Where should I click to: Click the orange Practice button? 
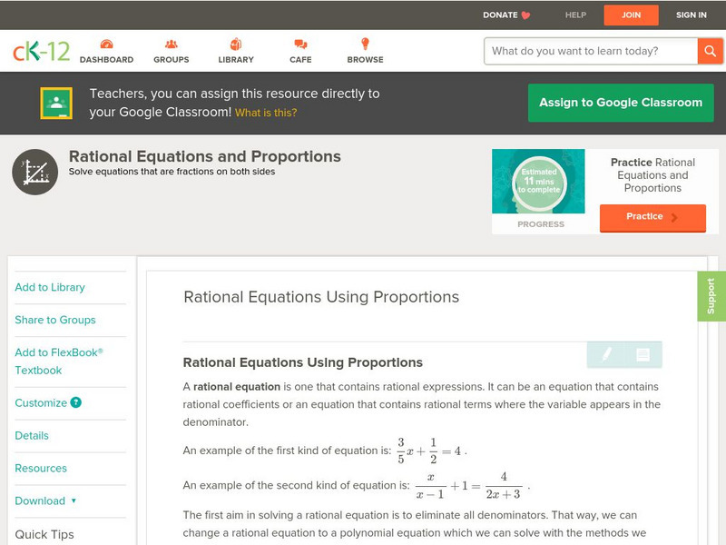click(652, 217)
